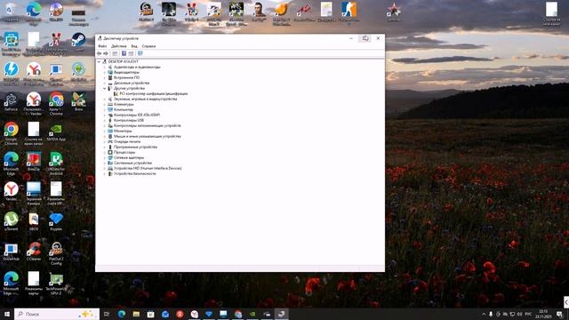
Task: Open the NVIDIA App desktop shortcut
Action: (x=56, y=132)
